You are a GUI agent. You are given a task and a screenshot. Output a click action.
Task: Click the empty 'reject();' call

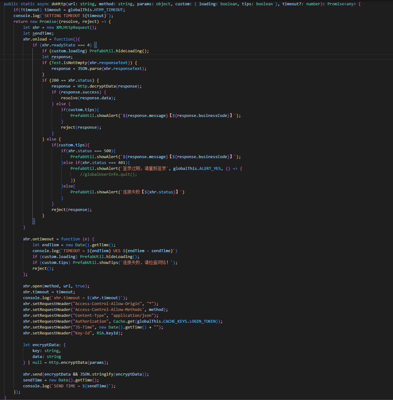43,269
